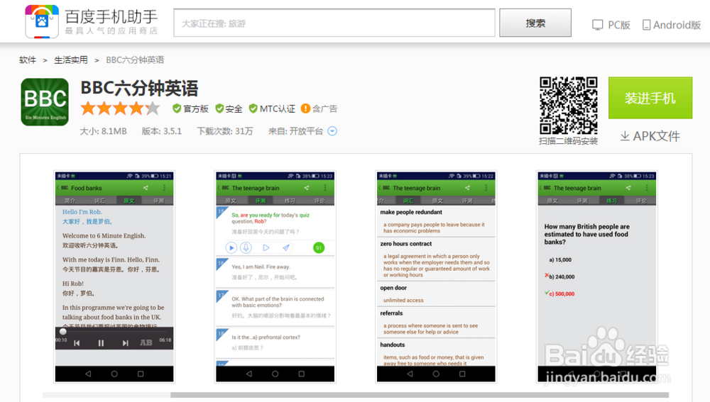Open the screenshot with British food banks question
The height and width of the screenshot is (402, 710).
[597, 277]
